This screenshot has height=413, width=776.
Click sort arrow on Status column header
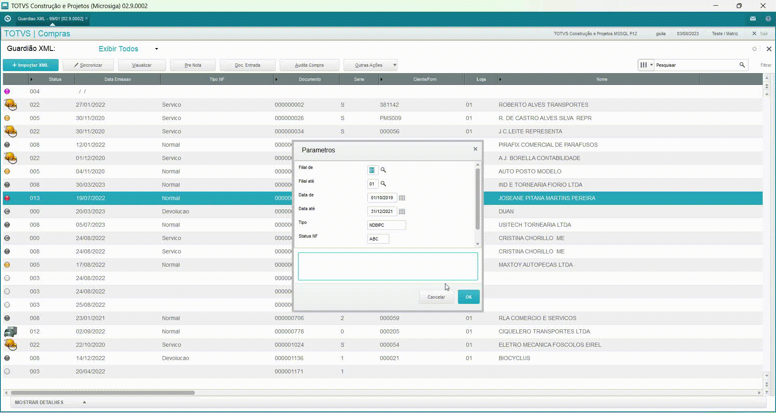pos(32,79)
